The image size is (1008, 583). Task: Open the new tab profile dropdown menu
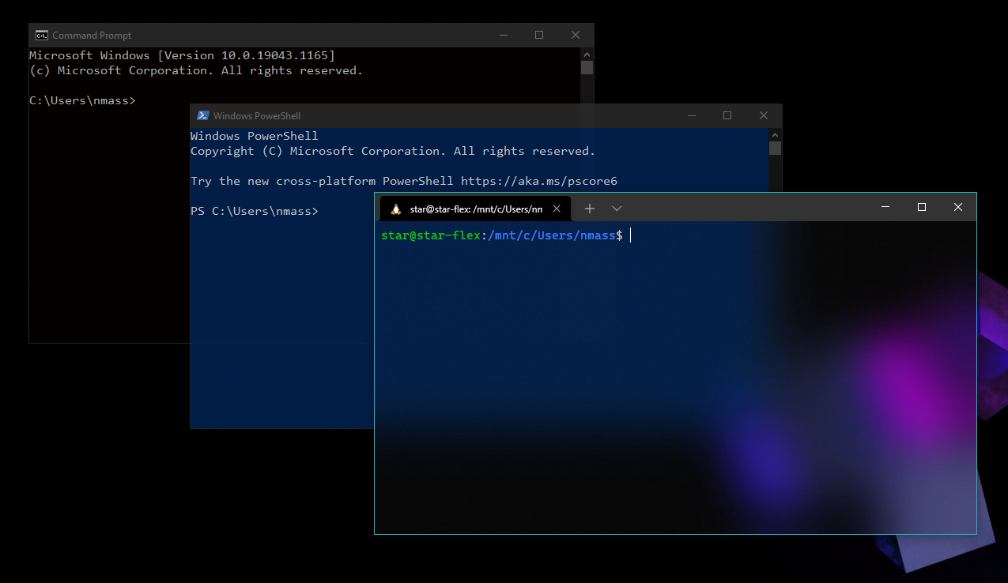click(617, 209)
